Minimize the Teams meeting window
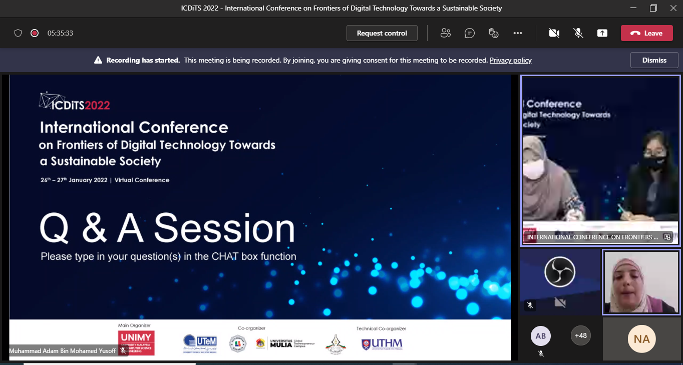Viewport: 683px width, 365px height. 633,8
